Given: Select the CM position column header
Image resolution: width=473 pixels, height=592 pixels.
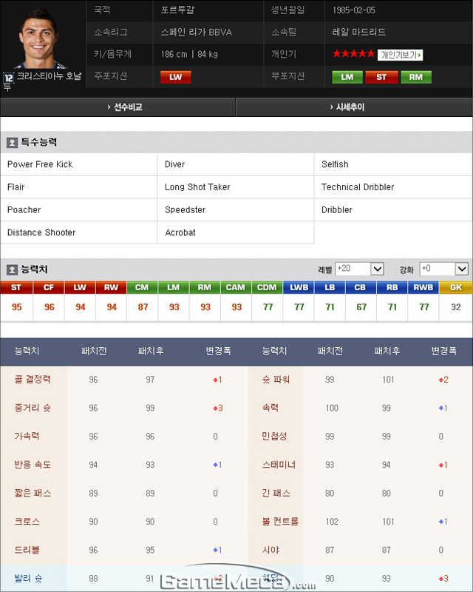Looking at the screenshot, I should pyautogui.click(x=142, y=287).
